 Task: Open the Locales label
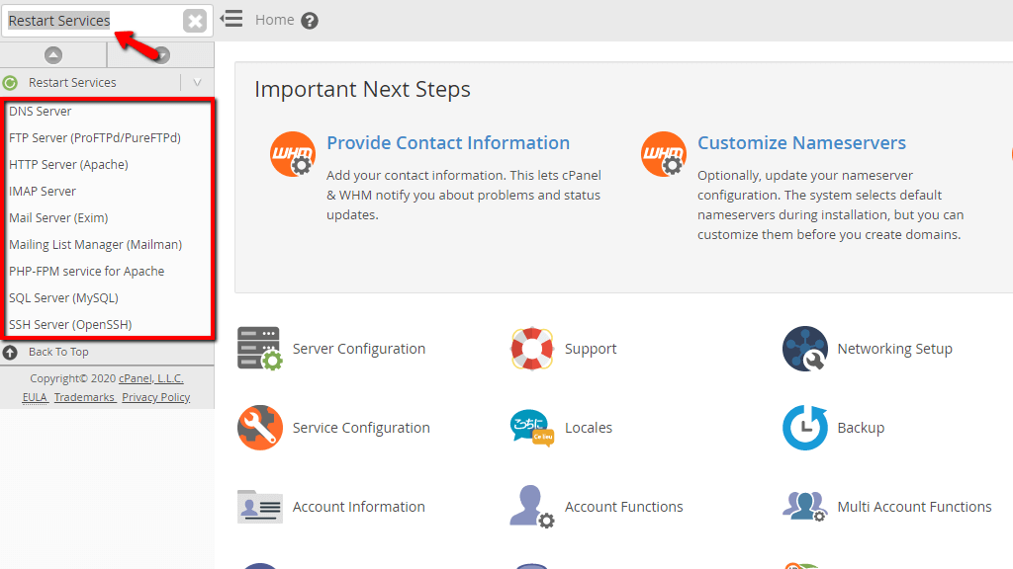pos(589,428)
